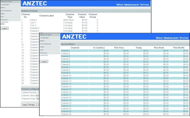This screenshot has height=118, width=190.
Task: Select Alerts in back window sidebar
Action: point(10,14)
